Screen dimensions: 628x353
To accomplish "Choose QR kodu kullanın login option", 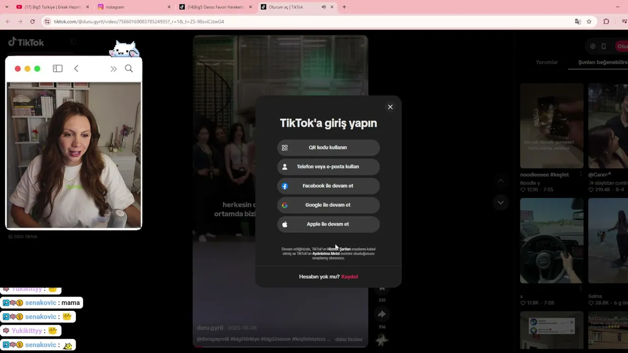I will (328, 148).
